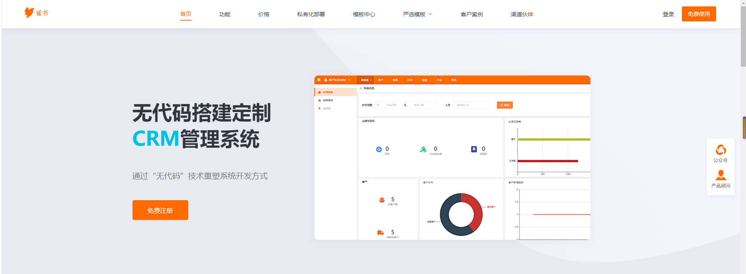Select the 订单 tab in the CRM preview

point(410,80)
